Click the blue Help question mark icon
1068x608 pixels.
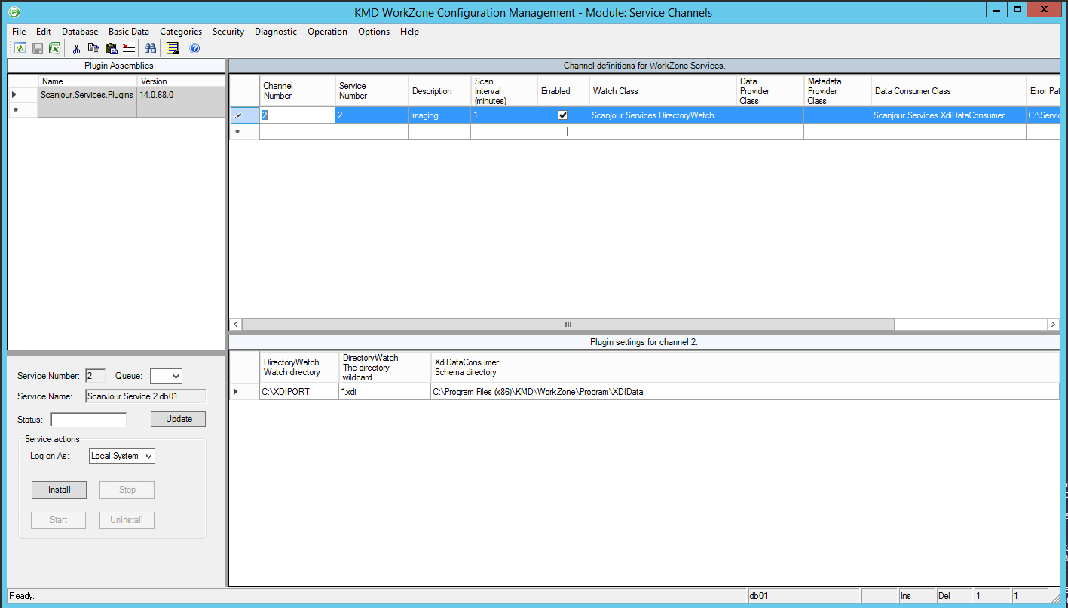(x=194, y=48)
